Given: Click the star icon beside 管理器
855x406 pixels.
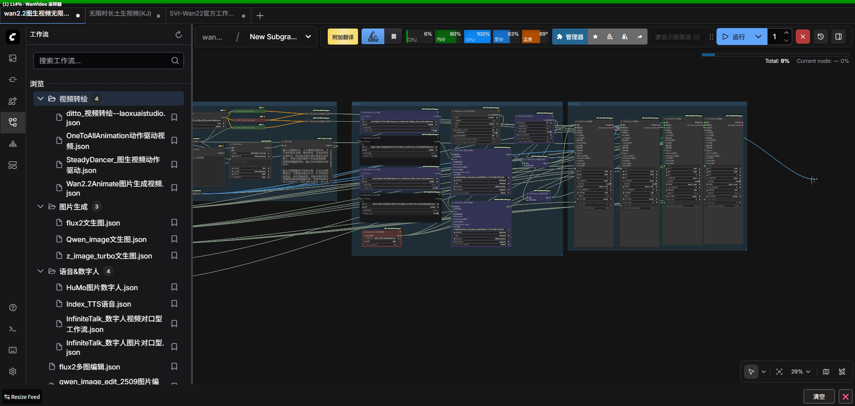Looking at the screenshot, I should click(595, 37).
